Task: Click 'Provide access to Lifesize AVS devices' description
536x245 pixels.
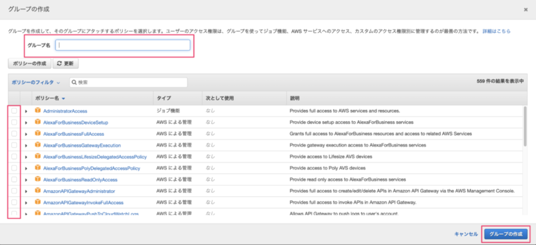Action: click(331, 157)
